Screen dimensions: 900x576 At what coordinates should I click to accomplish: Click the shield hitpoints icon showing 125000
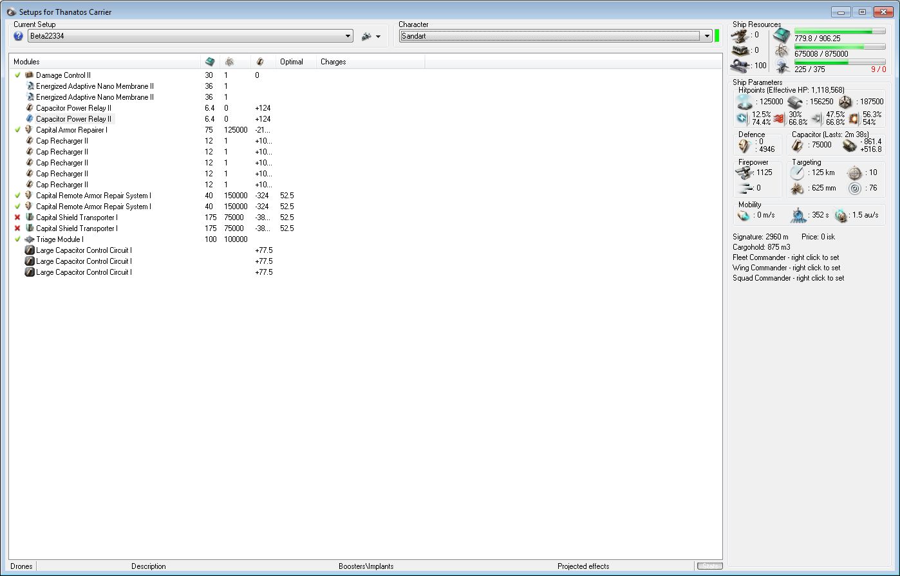(744, 102)
